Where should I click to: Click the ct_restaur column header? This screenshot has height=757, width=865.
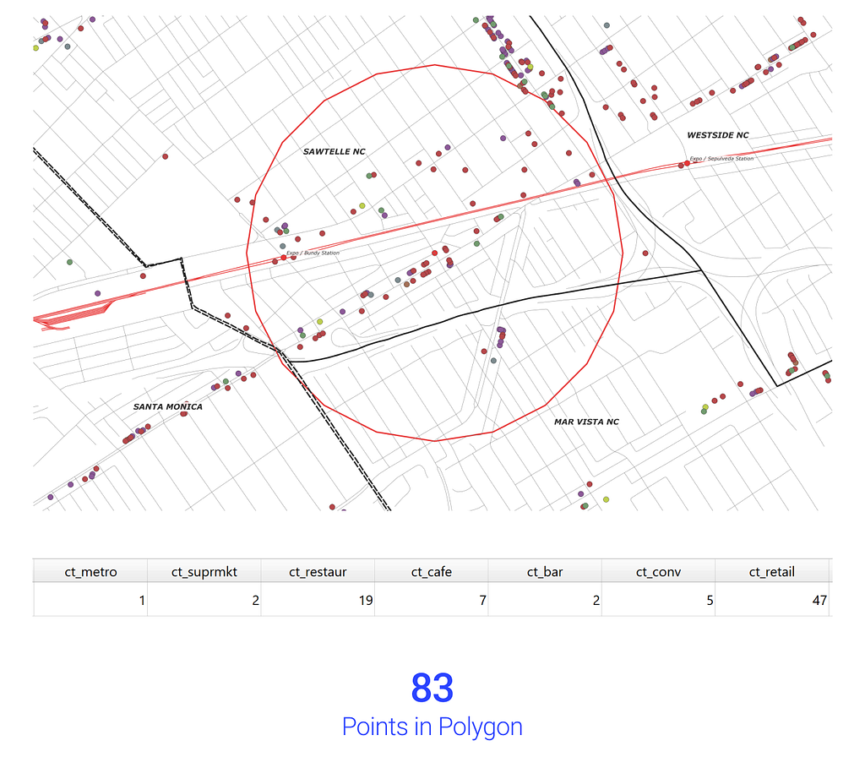coord(318,572)
